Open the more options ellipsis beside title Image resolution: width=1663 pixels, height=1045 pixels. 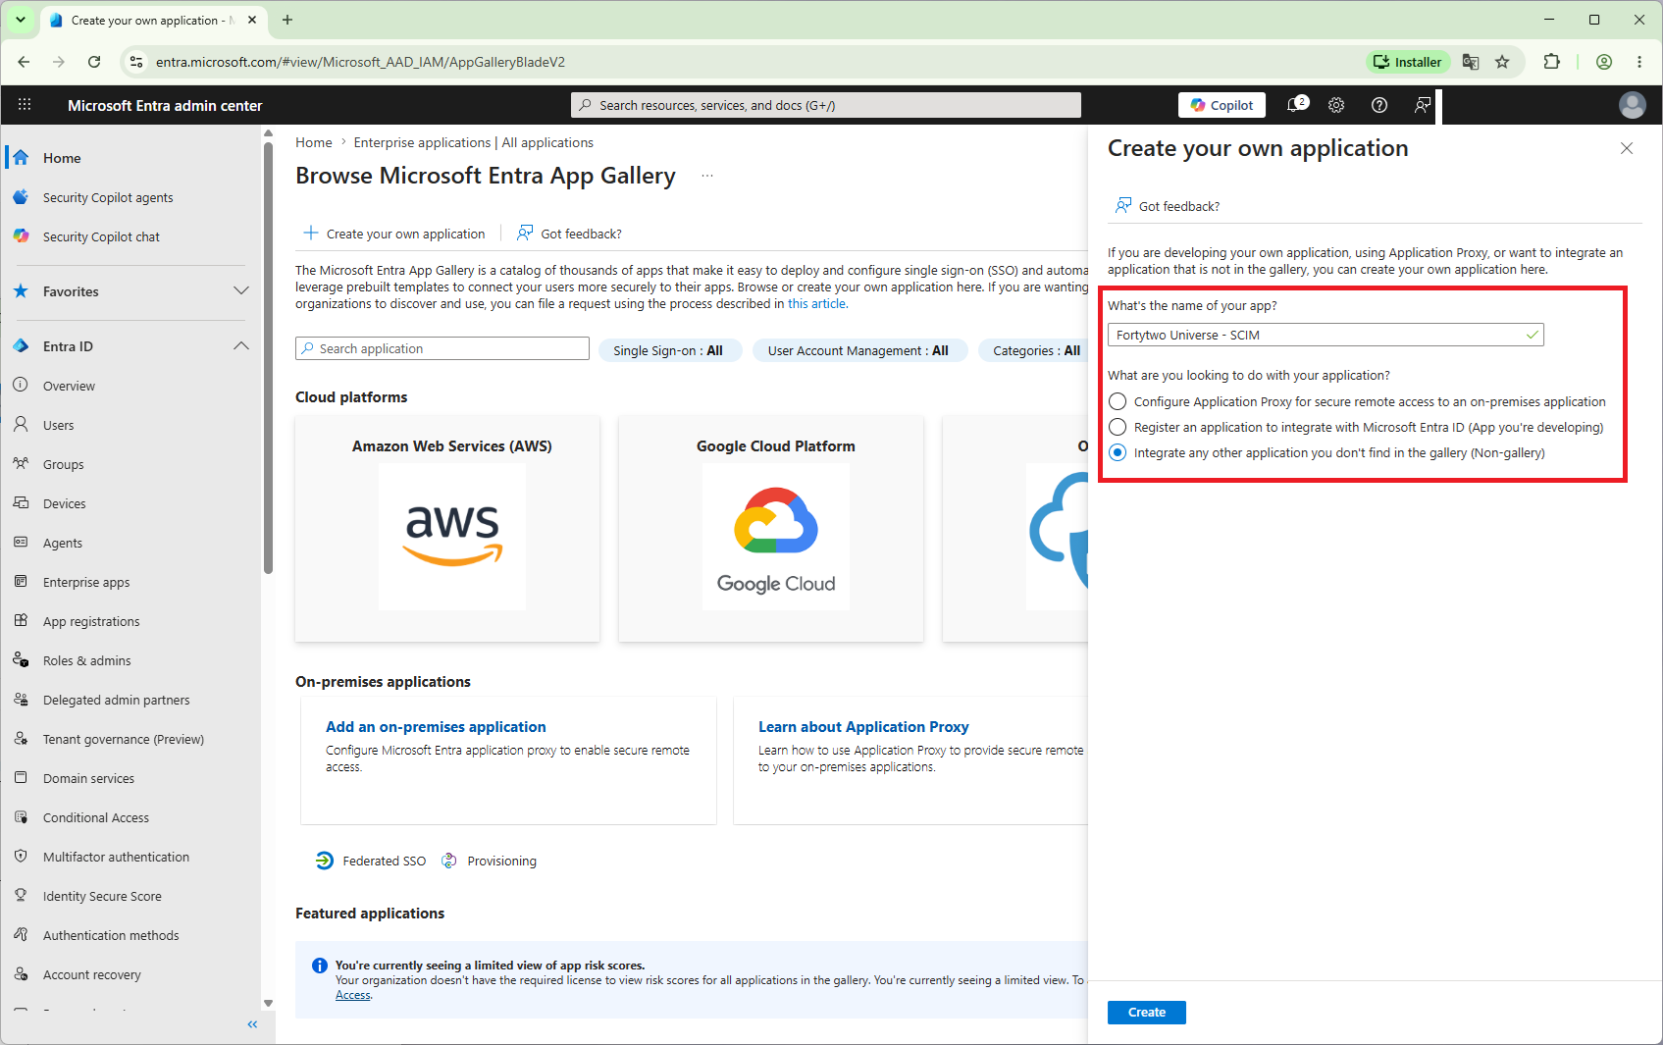[707, 176]
